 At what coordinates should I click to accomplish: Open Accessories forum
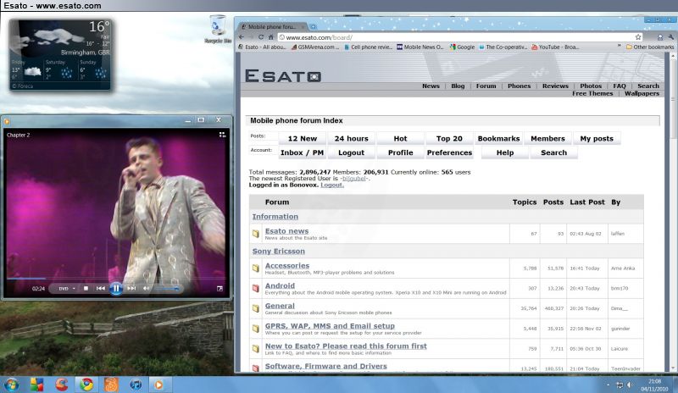click(x=287, y=265)
